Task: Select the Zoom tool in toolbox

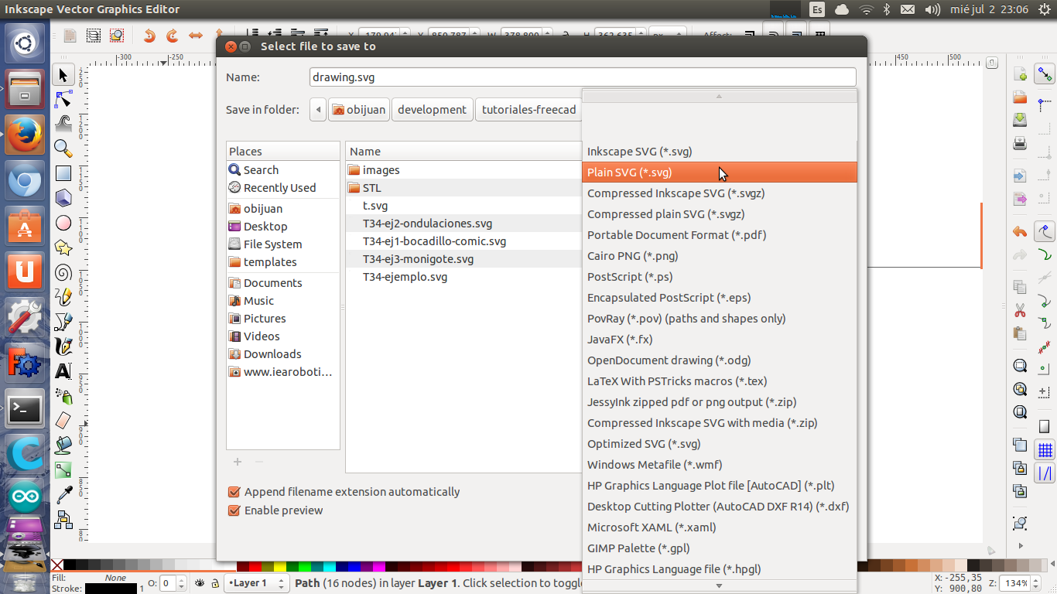Action: tap(63, 148)
